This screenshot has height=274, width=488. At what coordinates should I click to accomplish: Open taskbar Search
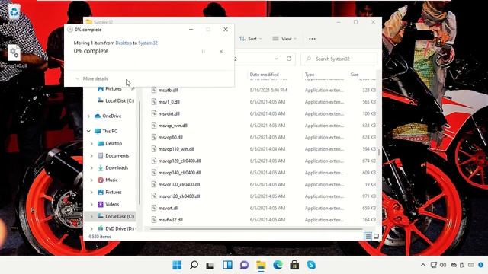click(194, 265)
